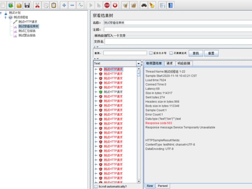
Task: Click the 重置 reset button
Action: coord(211,53)
